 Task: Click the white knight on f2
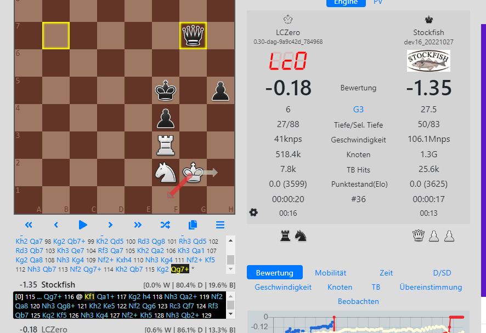pyautogui.click(x=166, y=173)
